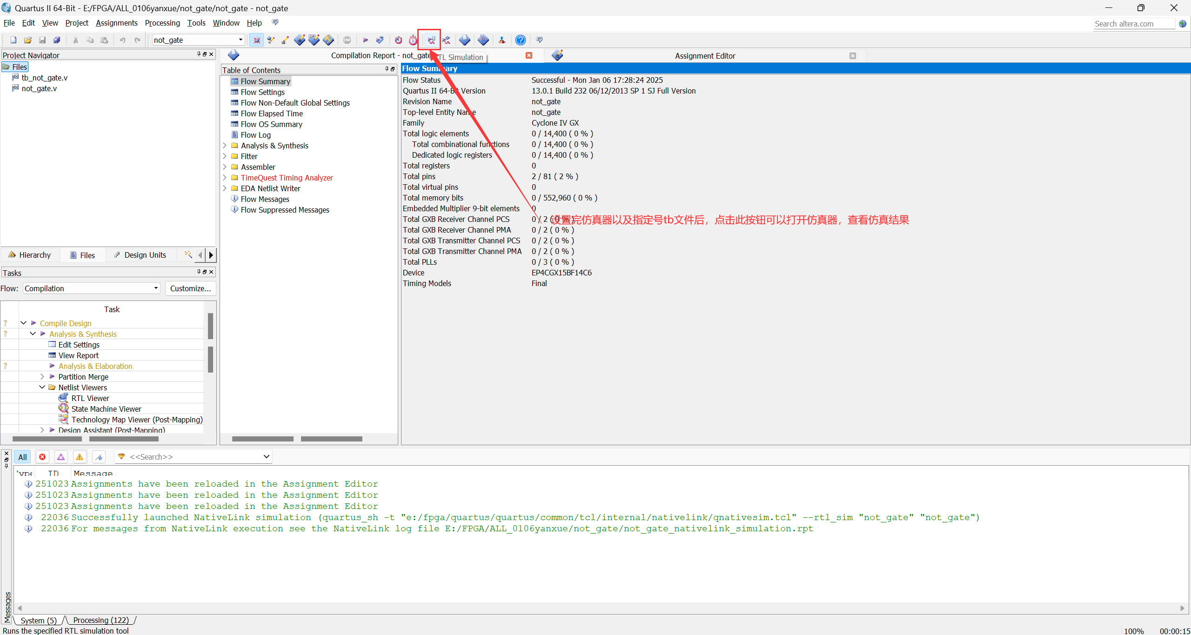Click the globe icon next to search box
Image resolution: width=1191 pixels, height=635 pixels.
point(1183,24)
